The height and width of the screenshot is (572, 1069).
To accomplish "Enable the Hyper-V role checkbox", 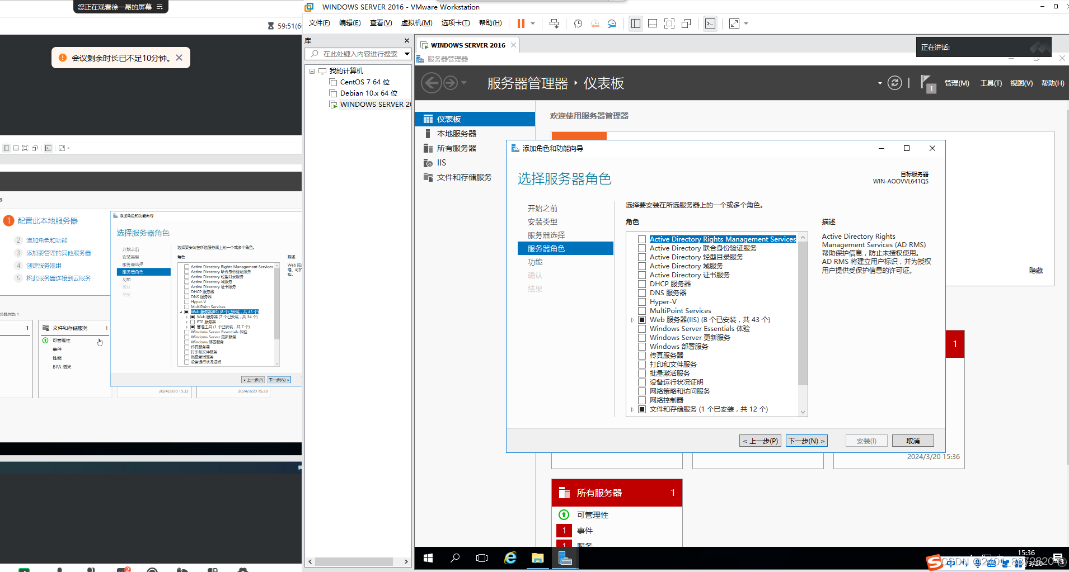I will (642, 302).
